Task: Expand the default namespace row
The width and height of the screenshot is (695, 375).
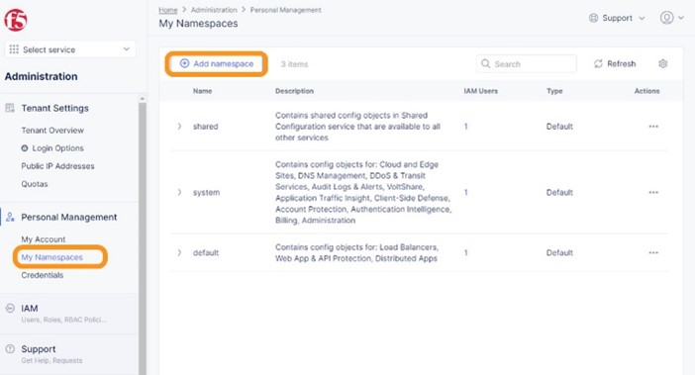Action: [179, 253]
